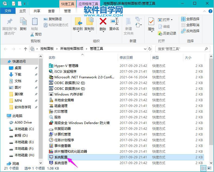Click the Copy icon in clipboard group
Screen dimensions: 214x172
[23, 22]
